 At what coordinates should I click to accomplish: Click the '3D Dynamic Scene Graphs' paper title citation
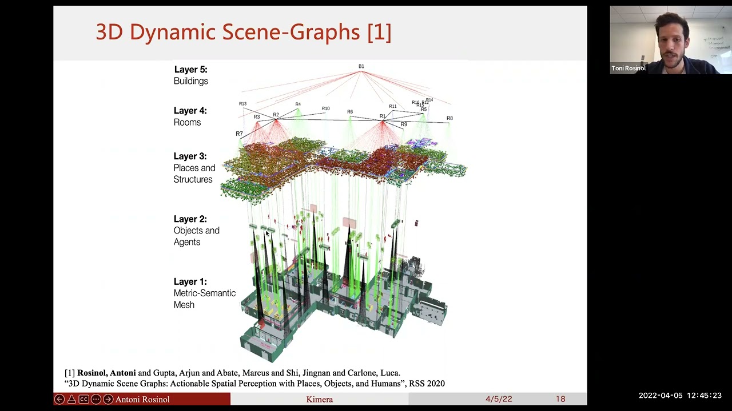click(254, 384)
